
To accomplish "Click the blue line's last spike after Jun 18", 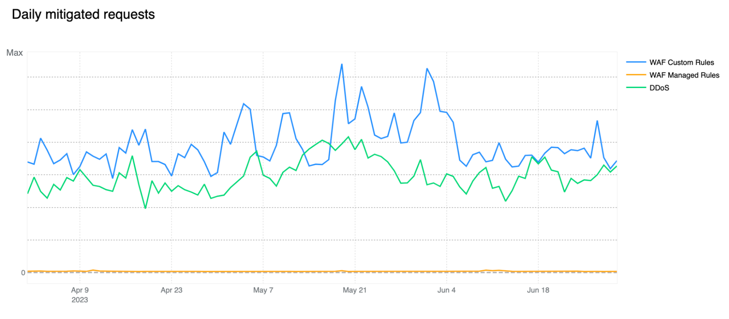I will coord(597,121).
